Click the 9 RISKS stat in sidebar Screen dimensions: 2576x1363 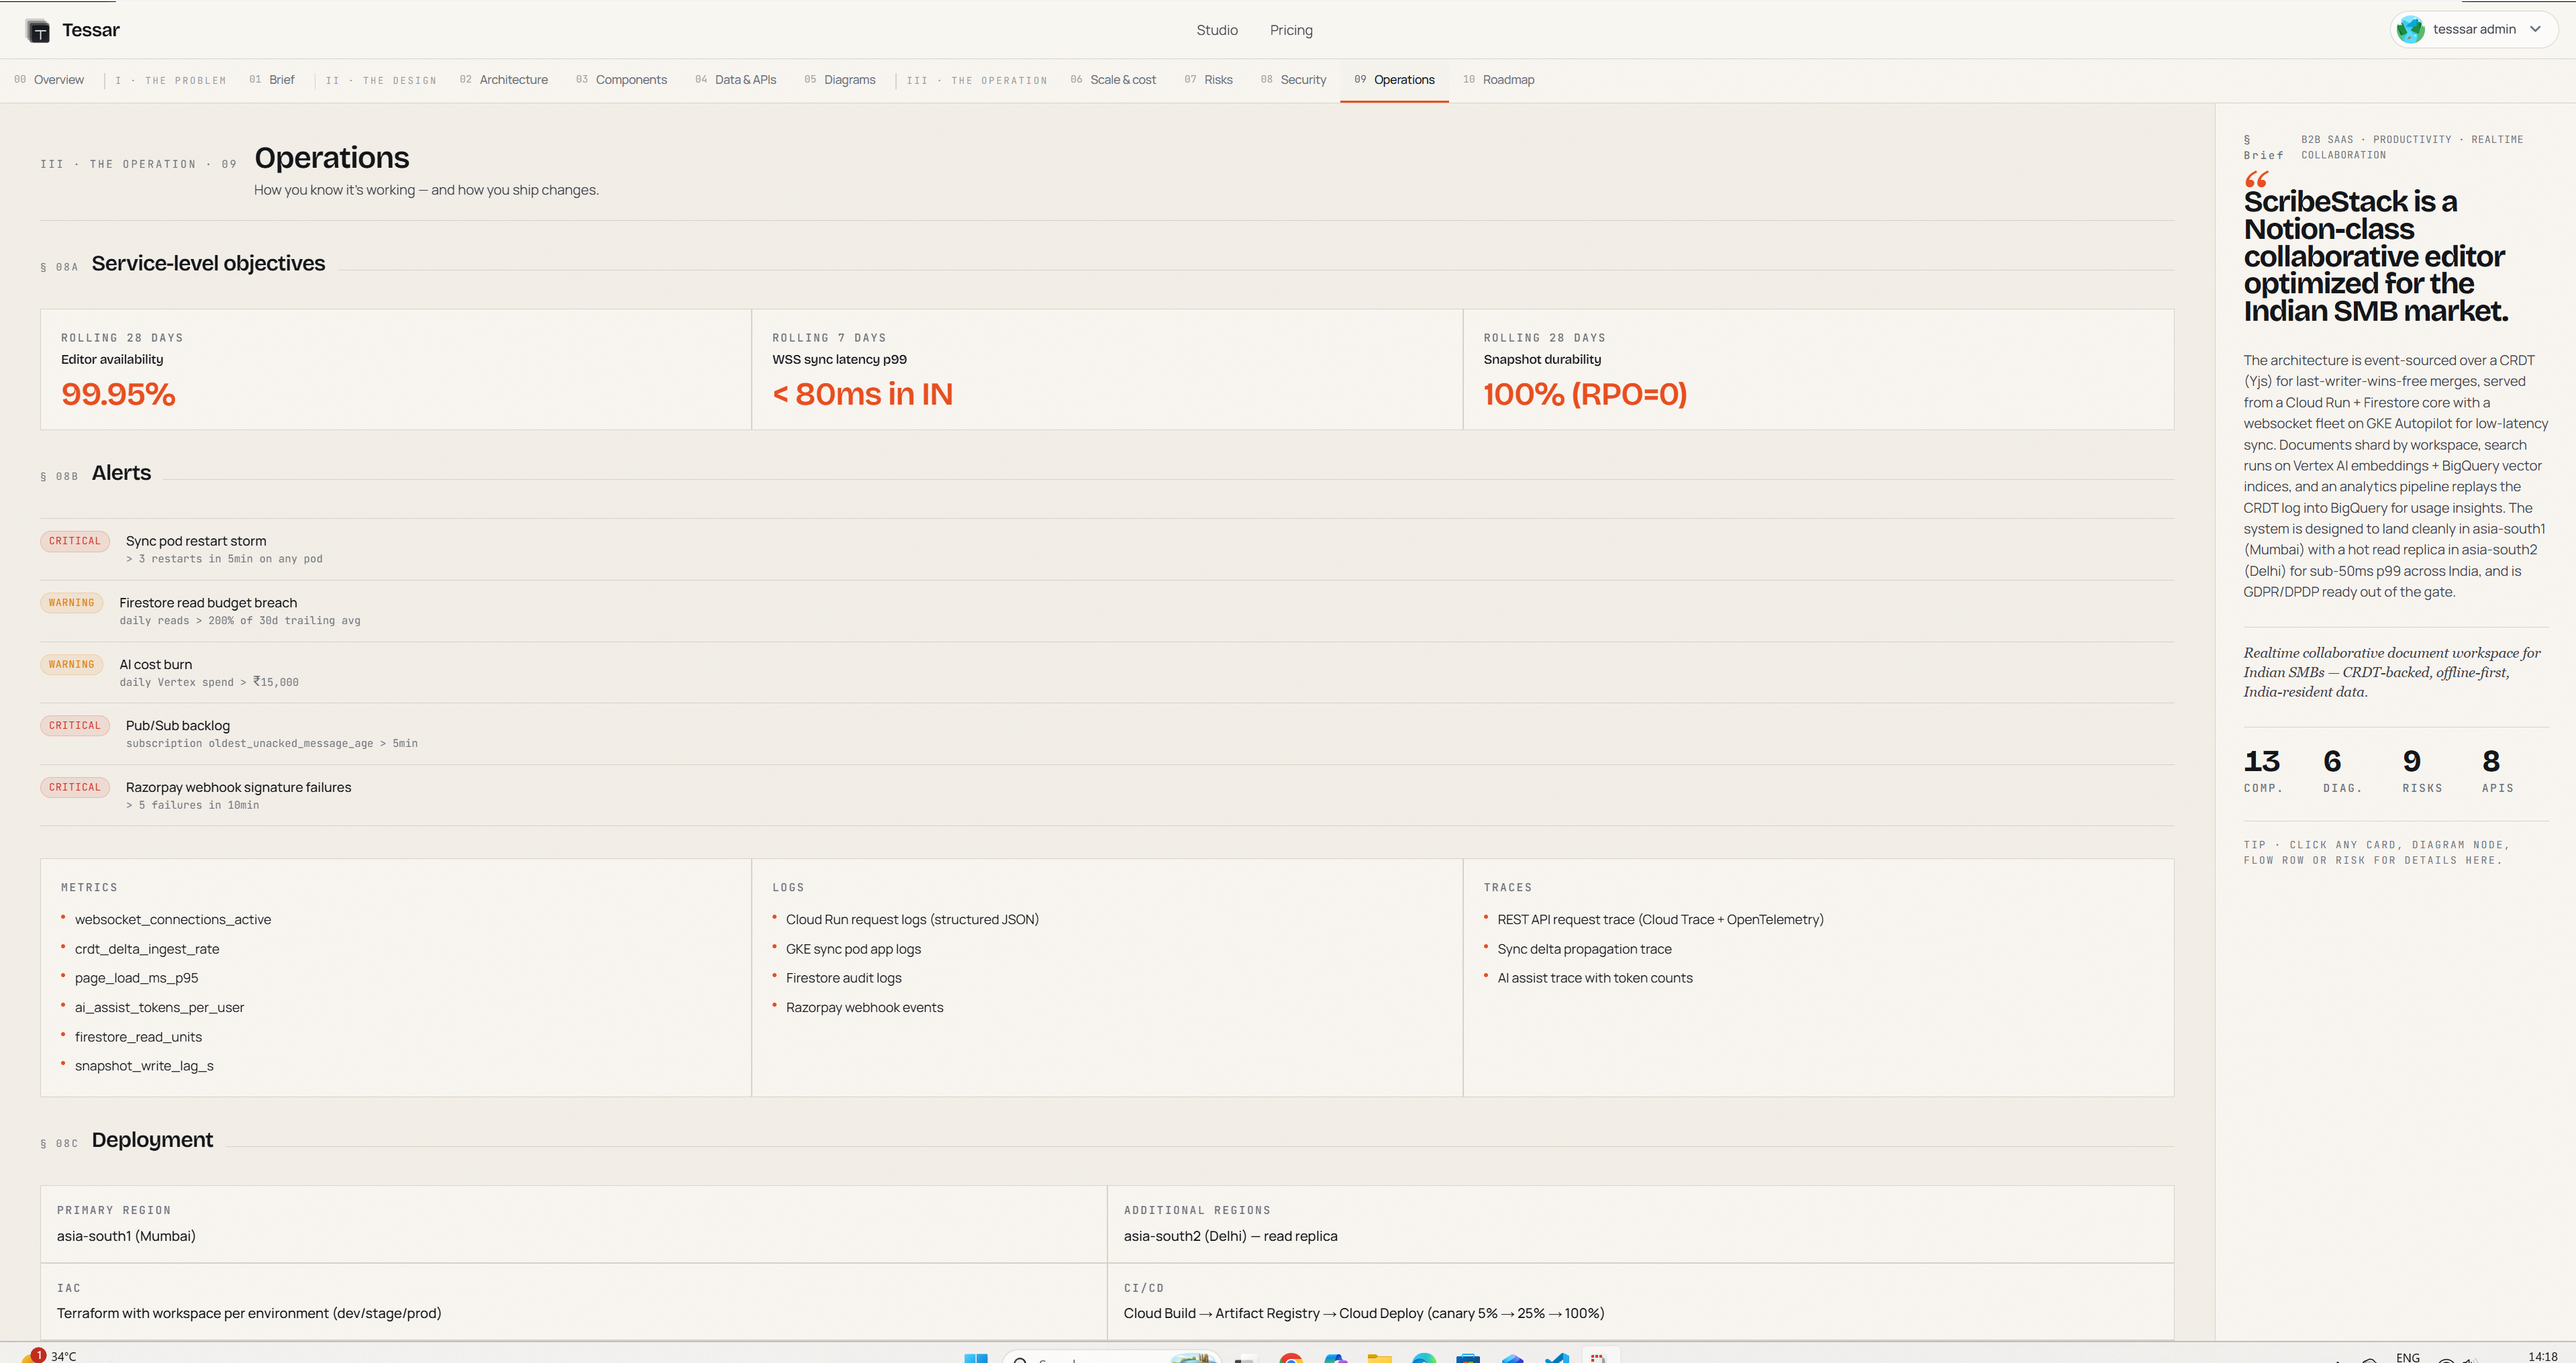2422,770
